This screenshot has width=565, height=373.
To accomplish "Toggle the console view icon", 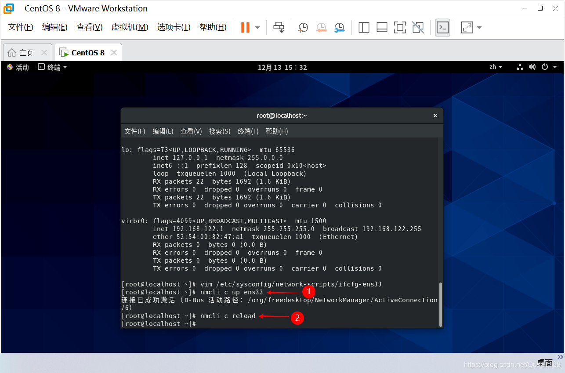I will point(442,28).
